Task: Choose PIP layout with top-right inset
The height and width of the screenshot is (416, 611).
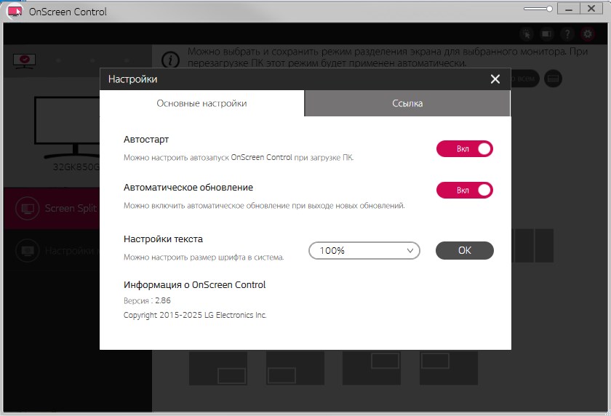Action: [372, 368]
